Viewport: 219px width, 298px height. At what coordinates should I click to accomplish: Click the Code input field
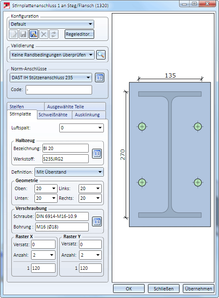click(59, 90)
